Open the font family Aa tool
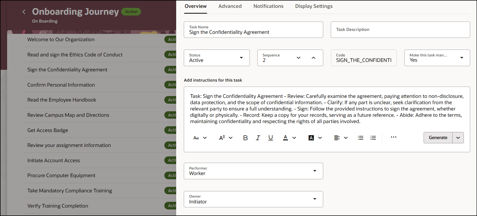477x216 pixels. pos(196,138)
